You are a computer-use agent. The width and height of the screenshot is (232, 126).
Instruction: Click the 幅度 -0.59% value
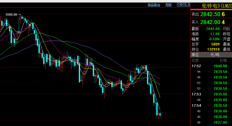(x=214, y=39)
